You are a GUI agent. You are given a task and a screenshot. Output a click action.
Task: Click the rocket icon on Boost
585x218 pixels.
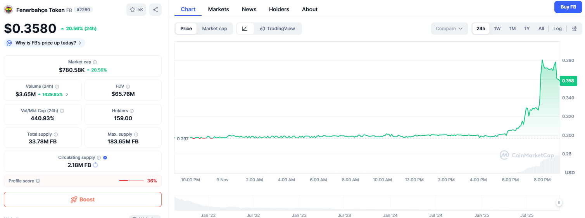coord(74,199)
